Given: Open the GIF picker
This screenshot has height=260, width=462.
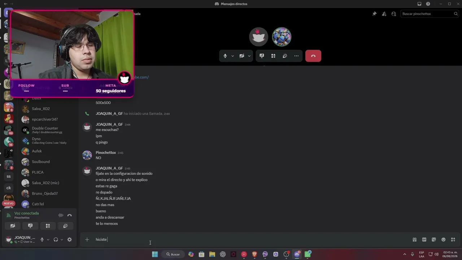Looking at the screenshot, I should 424,239.
